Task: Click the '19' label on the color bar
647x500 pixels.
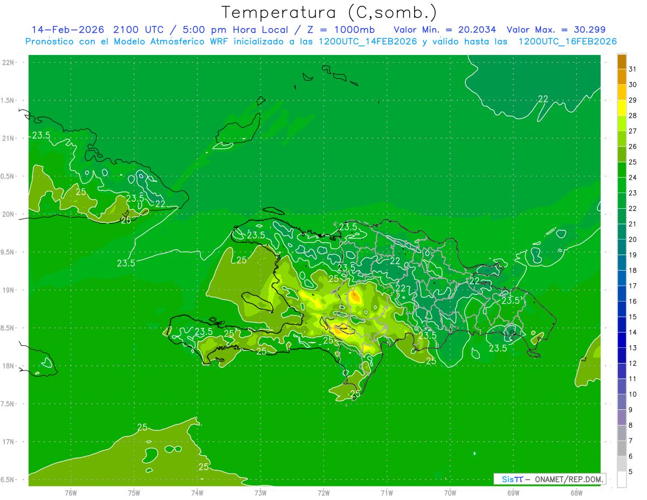Action: pos(632,255)
